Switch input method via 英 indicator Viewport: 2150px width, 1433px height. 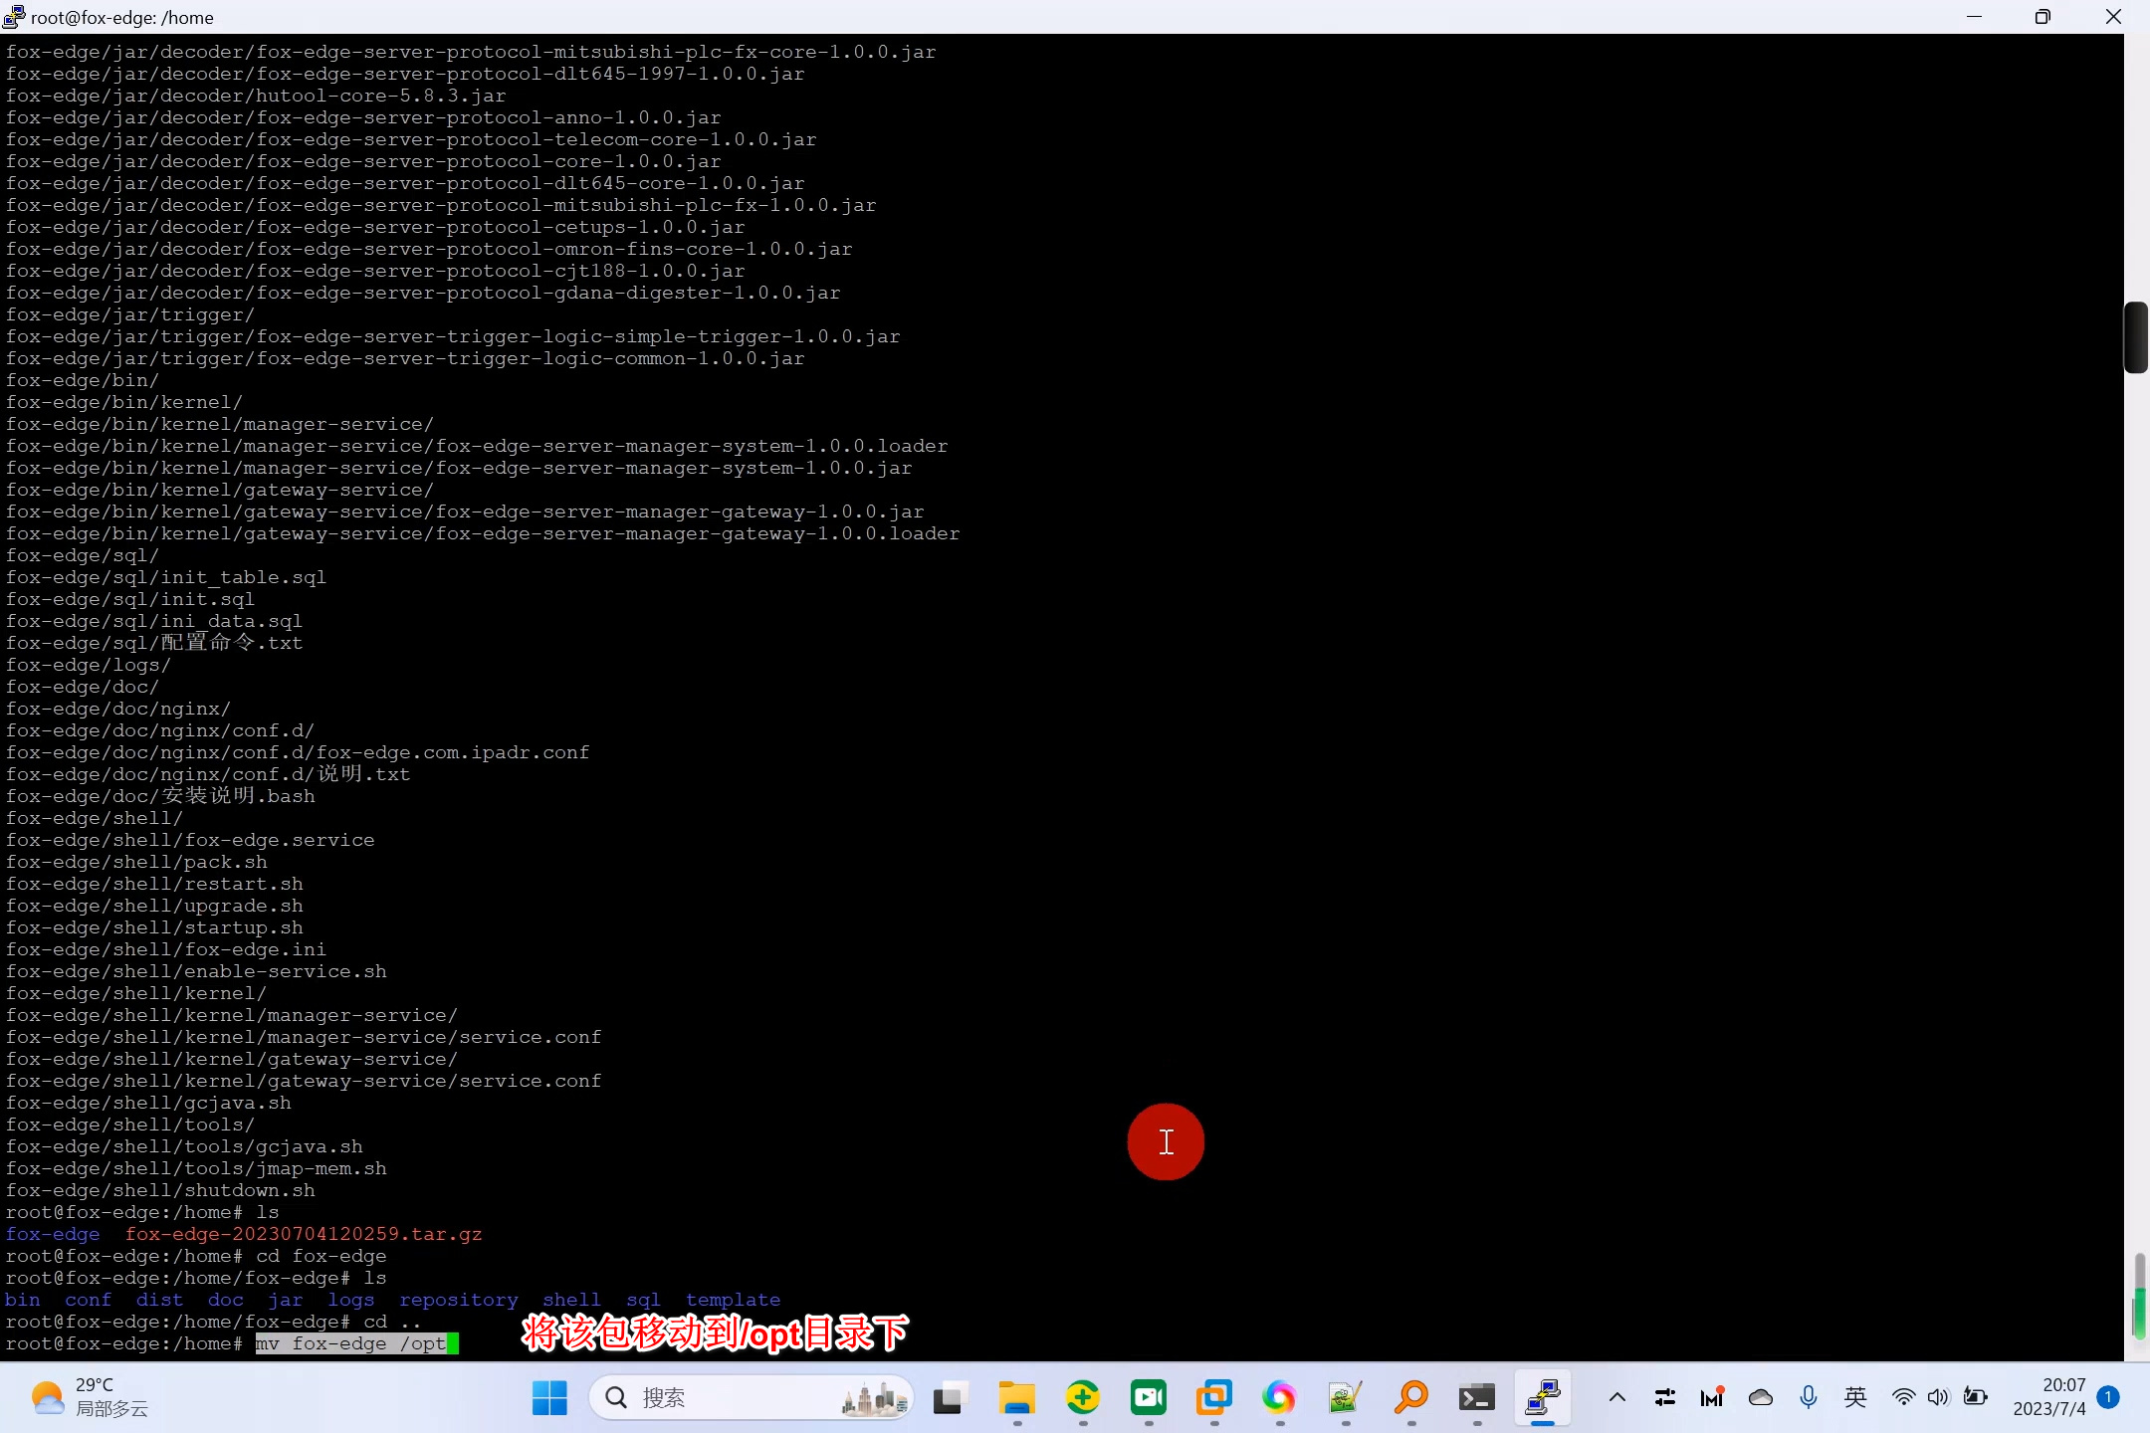coord(1855,1398)
